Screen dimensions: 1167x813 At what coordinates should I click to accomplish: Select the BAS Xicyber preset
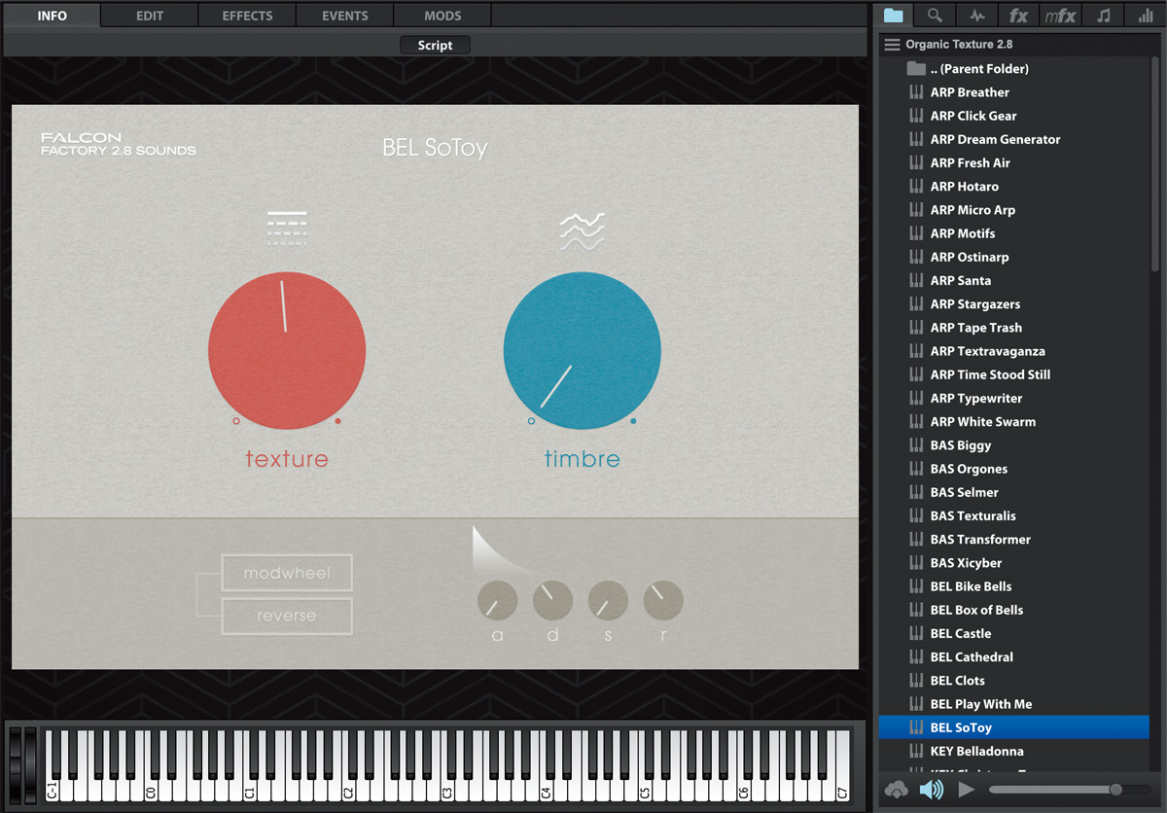coord(1014,563)
